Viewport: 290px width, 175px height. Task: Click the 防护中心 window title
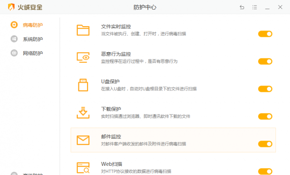pos(145,7)
